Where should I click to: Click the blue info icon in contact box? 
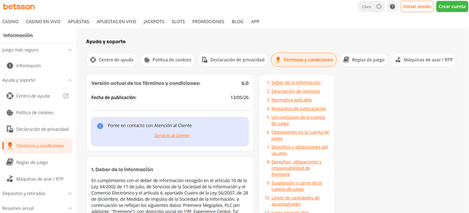click(x=100, y=126)
